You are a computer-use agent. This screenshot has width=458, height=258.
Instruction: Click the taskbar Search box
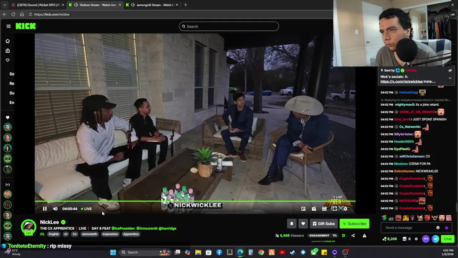(x=146, y=252)
